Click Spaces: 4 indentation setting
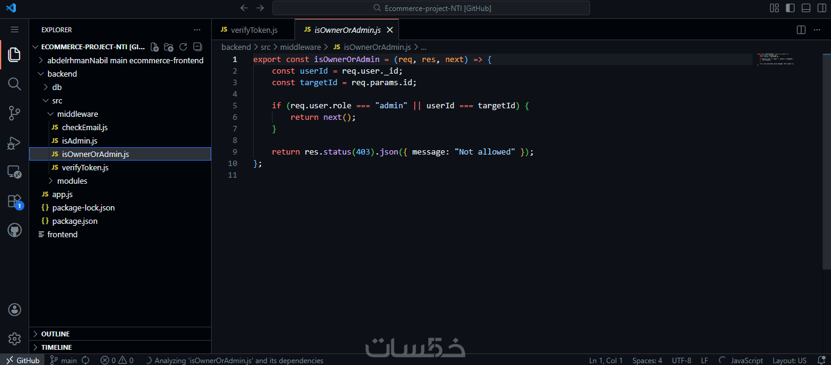Screen dimensions: 831x365 pos(647,360)
